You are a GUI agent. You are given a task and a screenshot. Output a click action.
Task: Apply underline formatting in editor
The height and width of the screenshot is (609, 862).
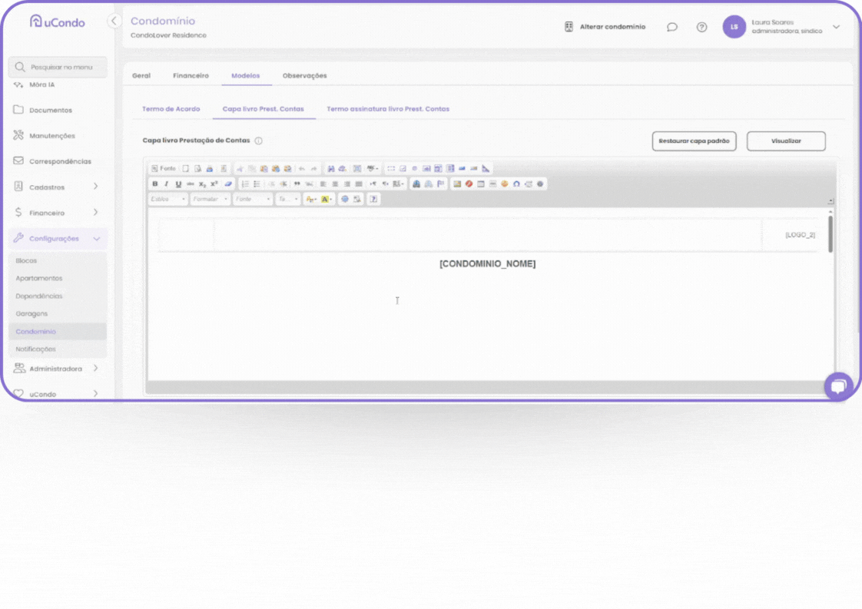click(178, 184)
